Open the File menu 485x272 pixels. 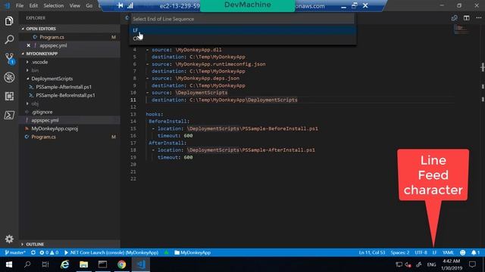tap(20, 5)
